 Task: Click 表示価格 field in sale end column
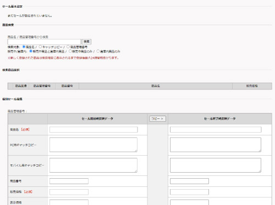[x=189, y=202]
